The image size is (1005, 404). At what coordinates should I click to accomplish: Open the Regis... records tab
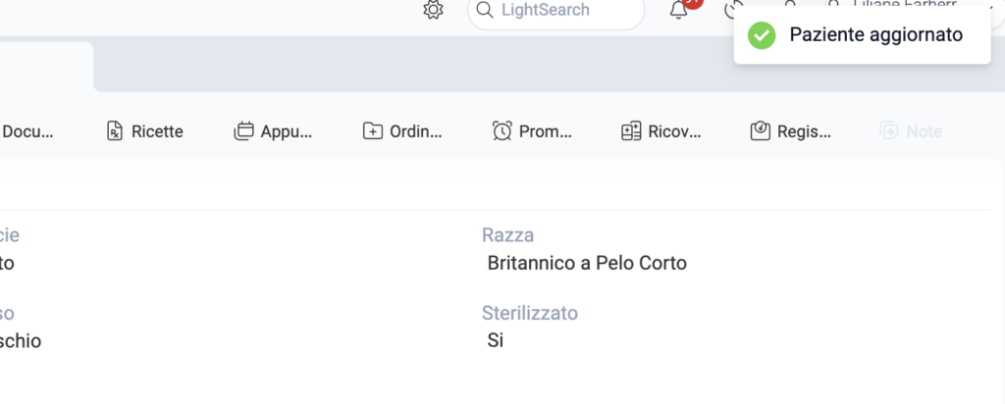(x=791, y=131)
